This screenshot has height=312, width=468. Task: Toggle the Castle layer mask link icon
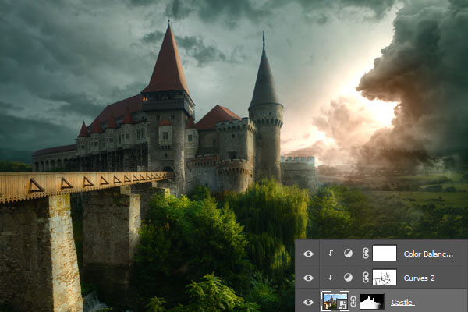tap(353, 302)
